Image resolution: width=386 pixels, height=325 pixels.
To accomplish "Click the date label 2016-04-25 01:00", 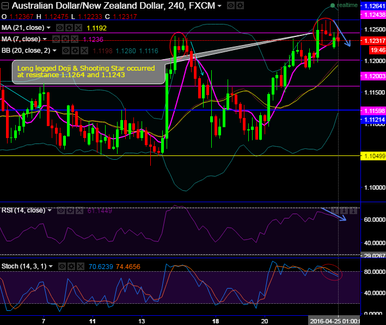I will point(334,321).
